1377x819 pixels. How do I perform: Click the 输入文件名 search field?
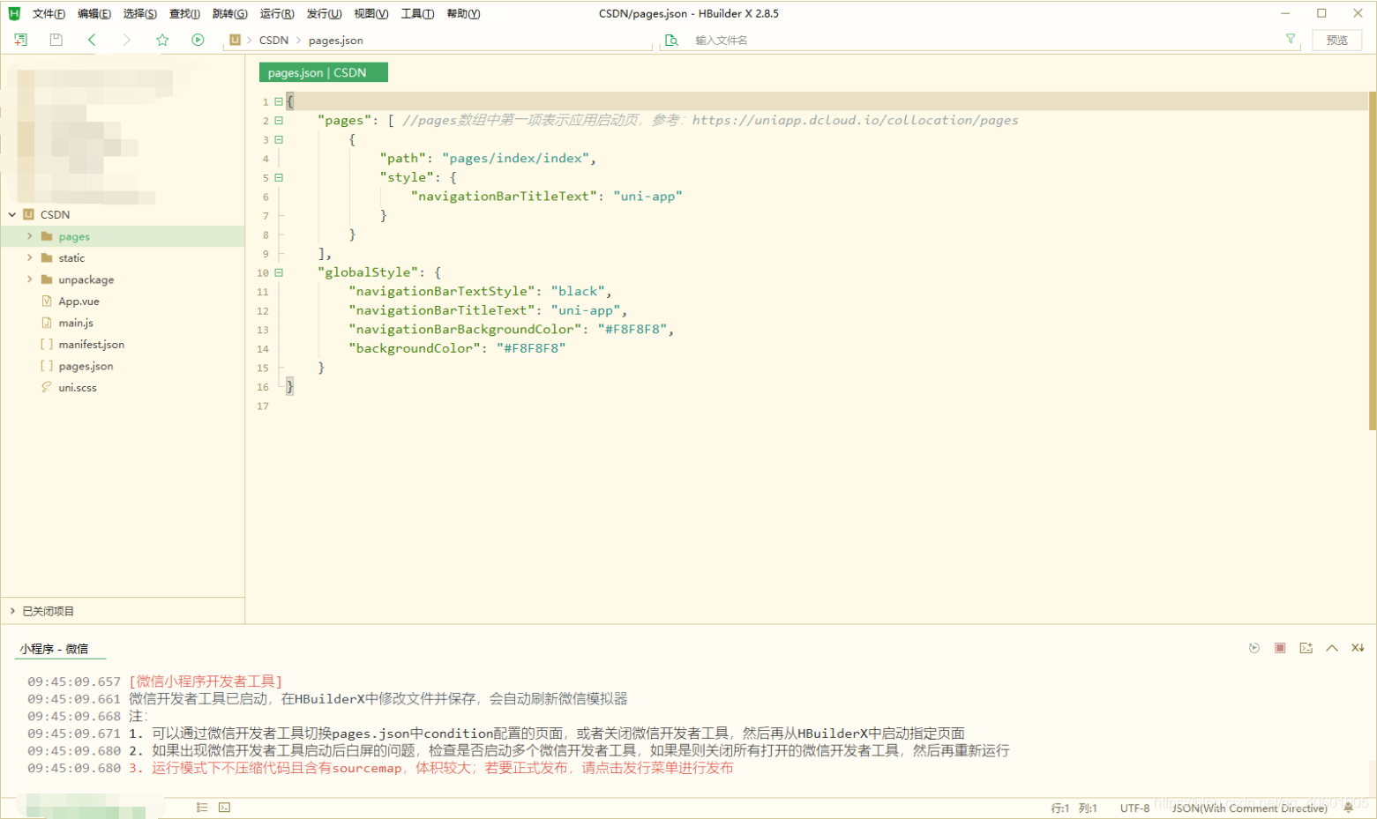979,40
